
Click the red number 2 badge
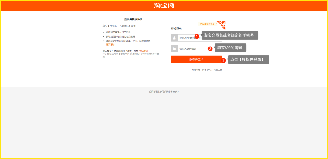click(210, 48)
